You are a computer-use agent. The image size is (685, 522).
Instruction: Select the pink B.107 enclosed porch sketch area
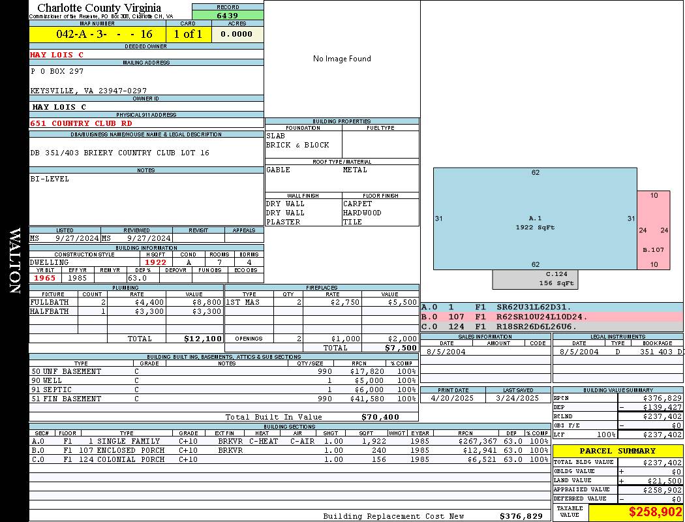pos(654,230)
